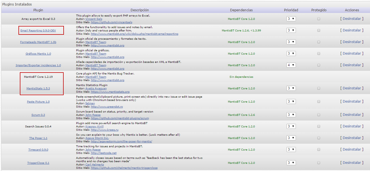Open priority dropdown for Importar/Exportar incidencias
Image resolution: width=370 pixels, height=171 pixels.
[x=291, y=65]
